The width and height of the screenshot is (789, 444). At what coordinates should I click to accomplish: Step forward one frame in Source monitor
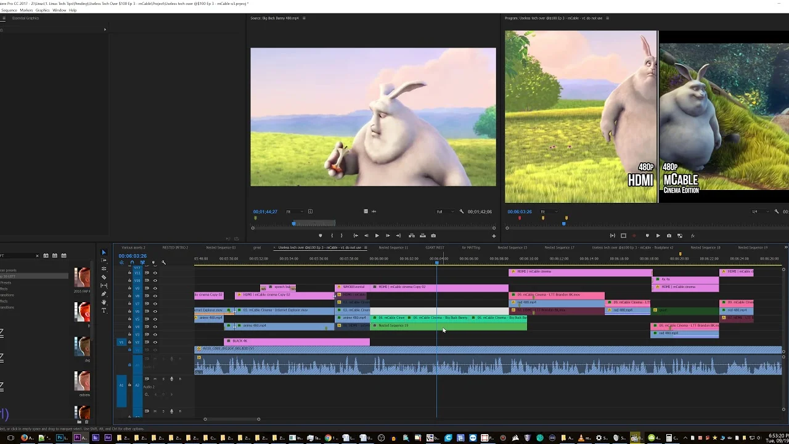pos(388,236)
